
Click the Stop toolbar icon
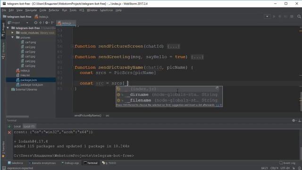[292, 17]
